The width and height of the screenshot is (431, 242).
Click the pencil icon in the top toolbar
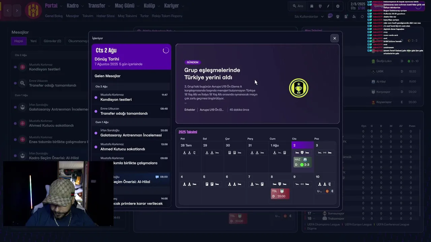pos(329,6)
